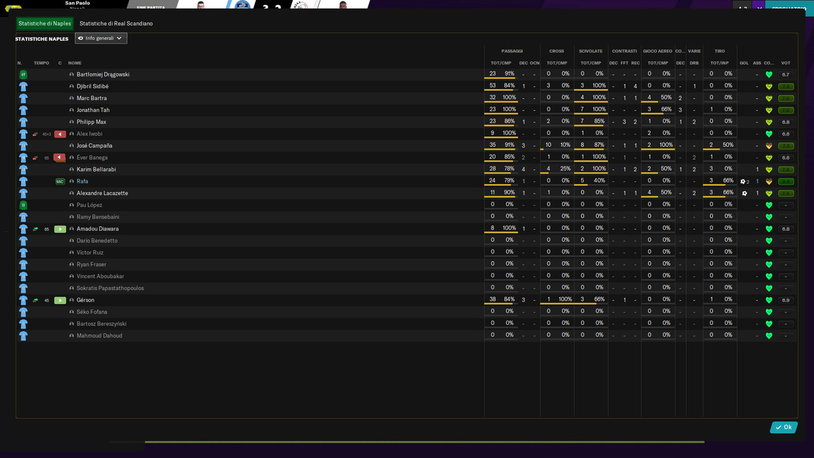Screen dimensions: 814x458
Task: Click the shirt icon in Djibril Sidibé's row
Action: 23,87
